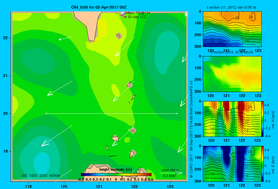
Task: Click the vel. E color scale bar
Action: (x=262, y=164)
